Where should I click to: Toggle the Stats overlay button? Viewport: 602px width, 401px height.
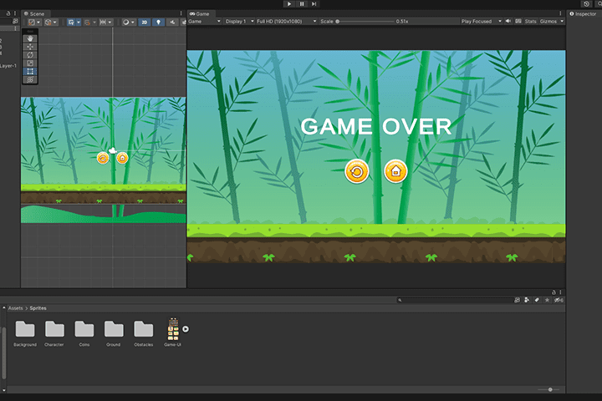pos(531,22)
